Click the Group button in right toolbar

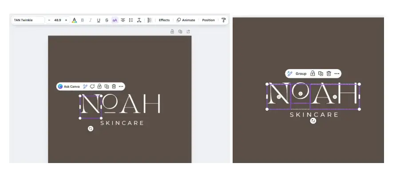pos(301,74)
